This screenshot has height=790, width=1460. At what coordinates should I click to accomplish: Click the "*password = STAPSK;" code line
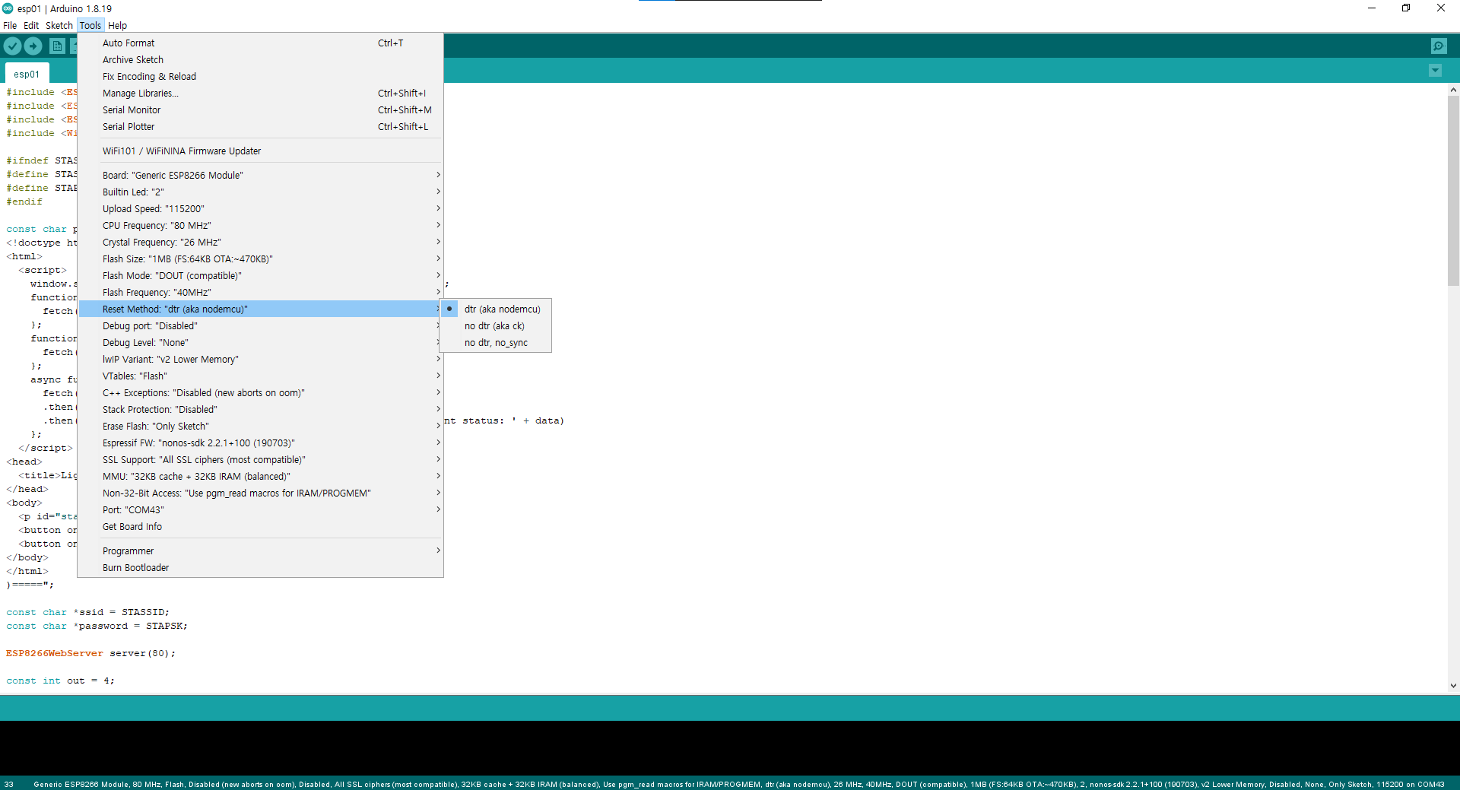click(97, 626)
